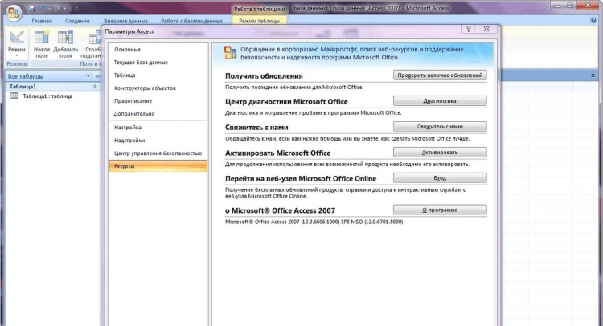Click the Проверить наличие обновлений button
The width and height of the screenshot is (603, 326).
440,75
